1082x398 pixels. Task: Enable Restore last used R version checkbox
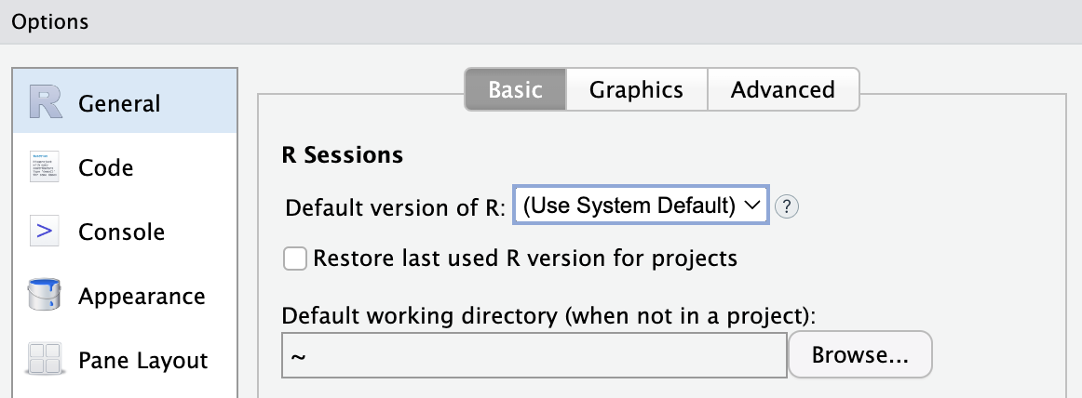tap(295, 259)
